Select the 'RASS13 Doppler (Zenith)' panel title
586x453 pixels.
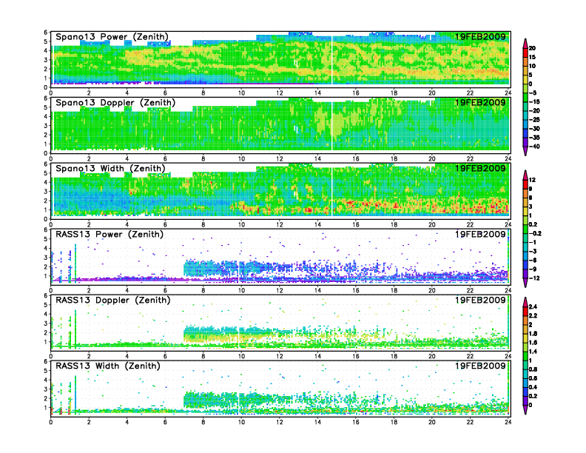point(114,301)
